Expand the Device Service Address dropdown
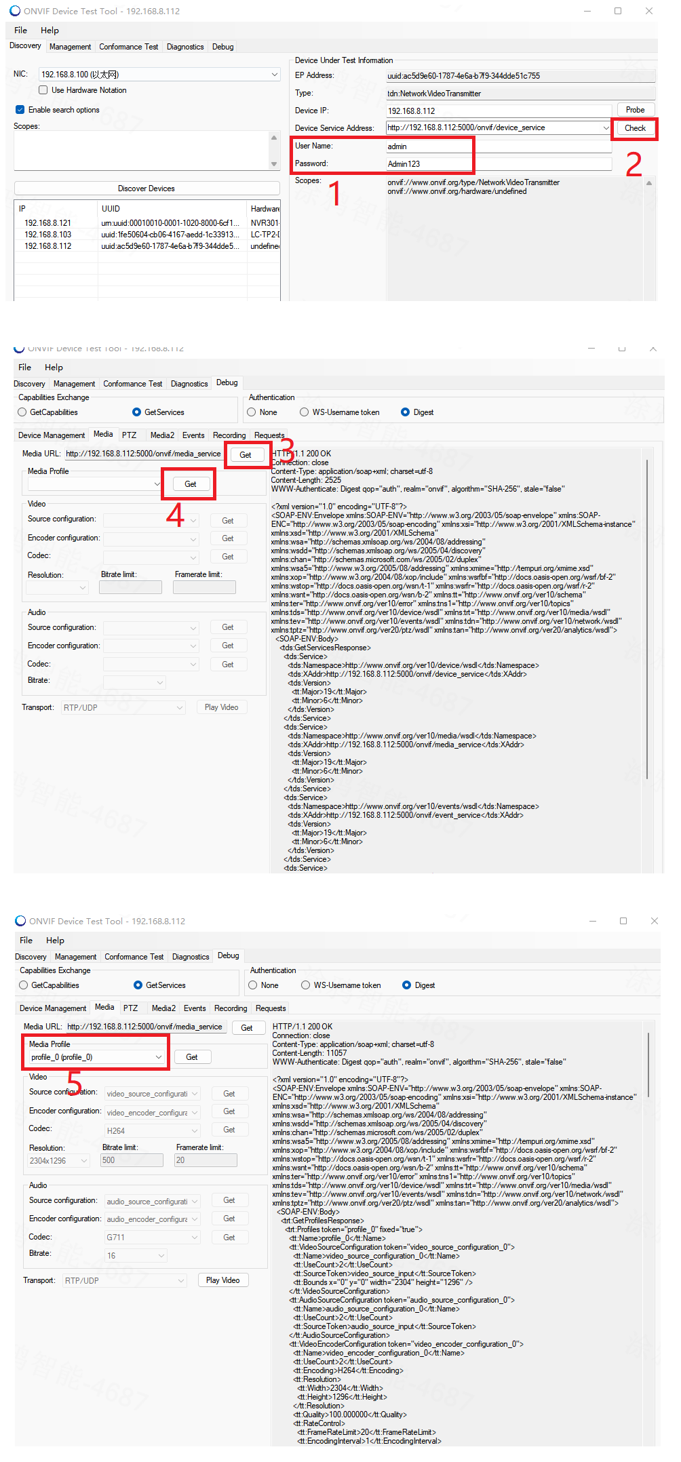Image resolution: width=681 pixels, height=1462 pixels. click(606, 127)
